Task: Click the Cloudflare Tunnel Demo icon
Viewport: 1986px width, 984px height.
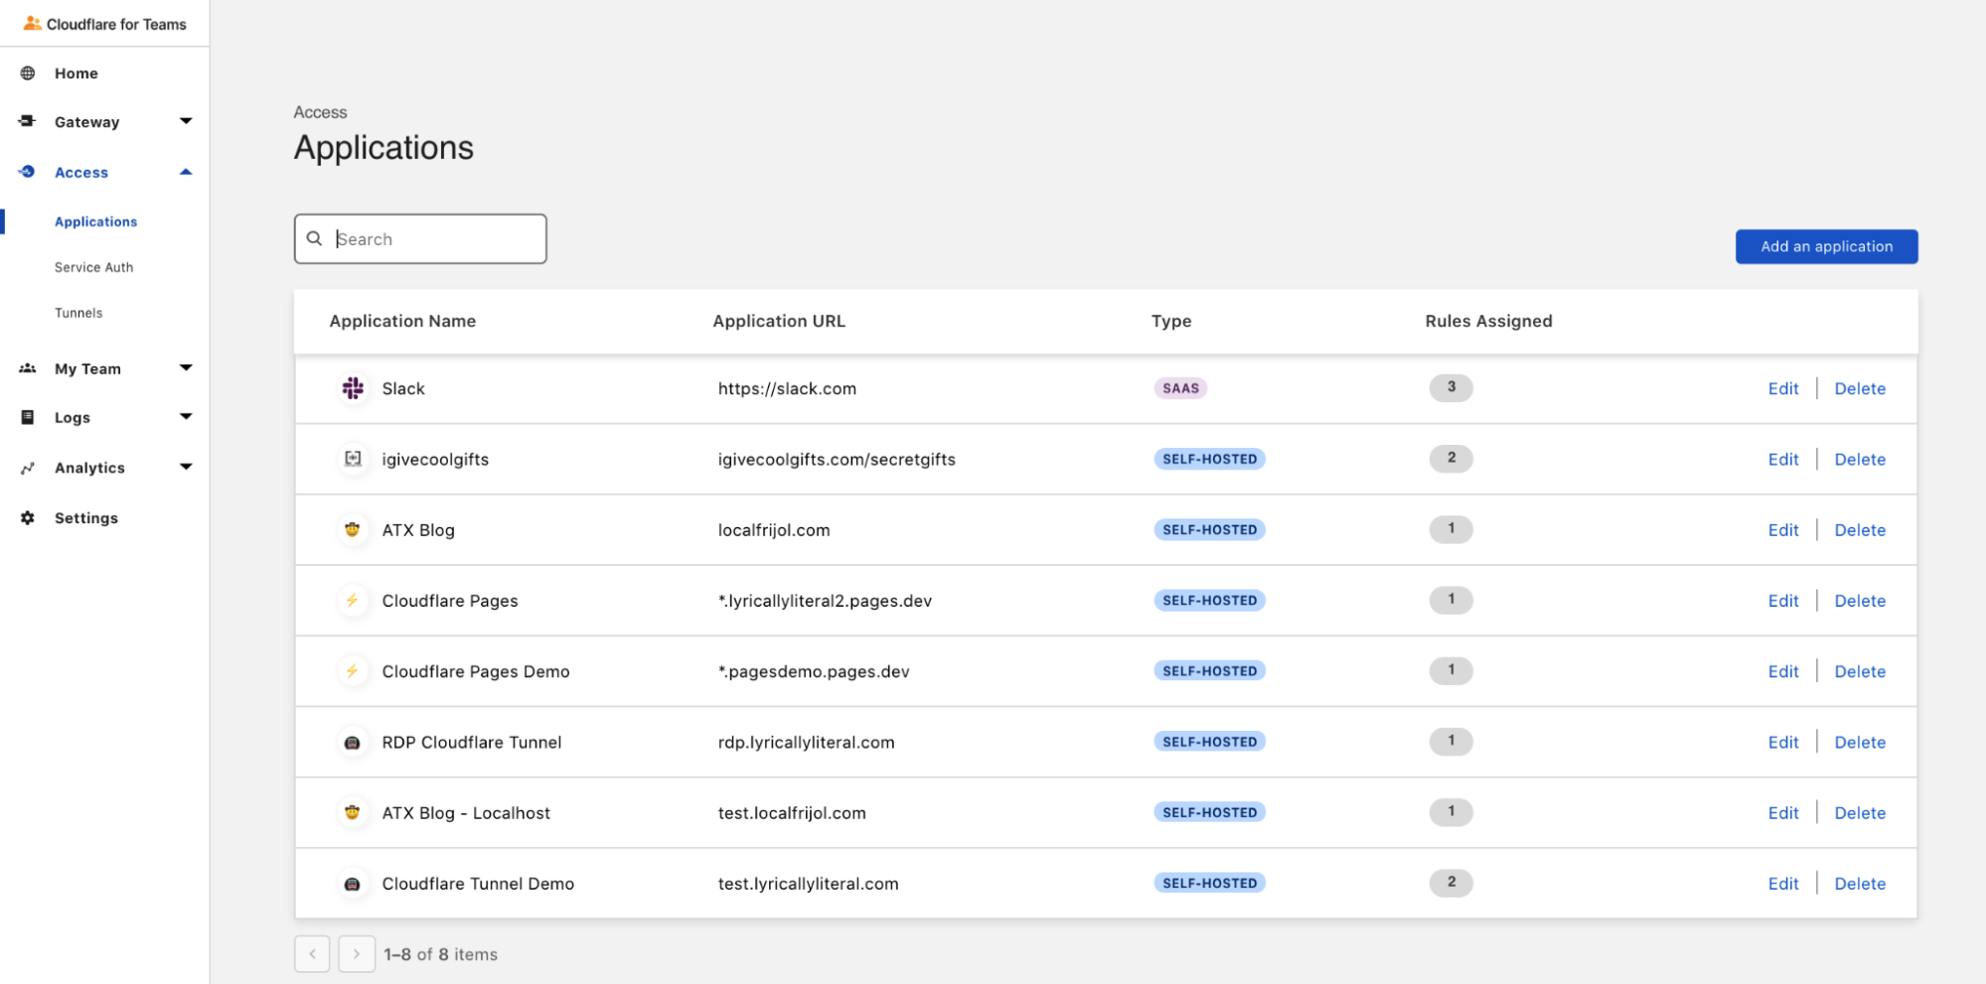Action: 353,883
